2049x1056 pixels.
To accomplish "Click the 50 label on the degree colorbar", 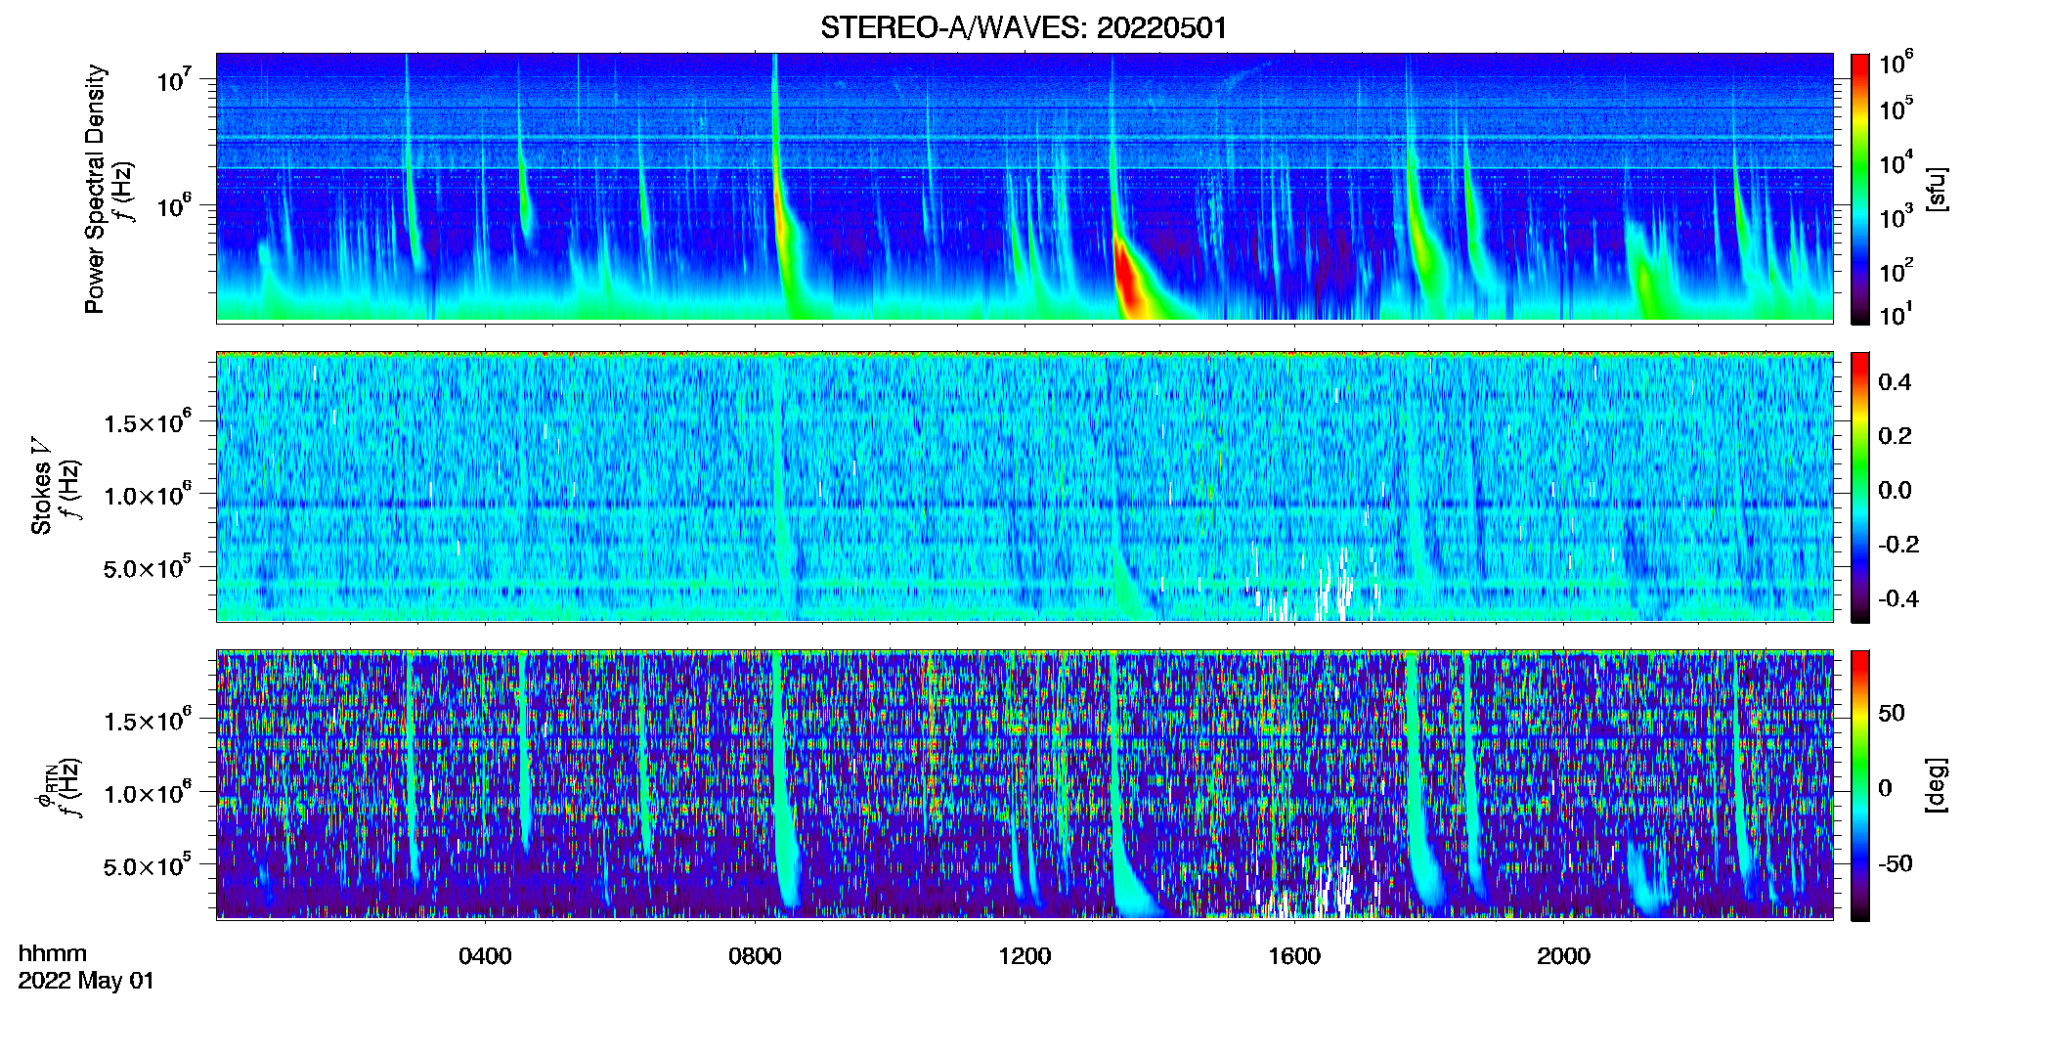I will point(1892,713).
